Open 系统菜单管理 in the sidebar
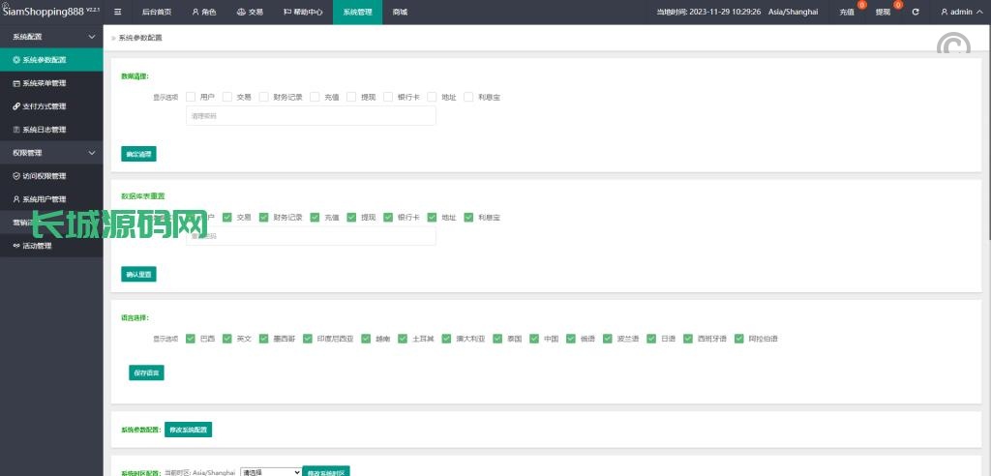This screenshot has height=476, width=991. pos(44,83)
